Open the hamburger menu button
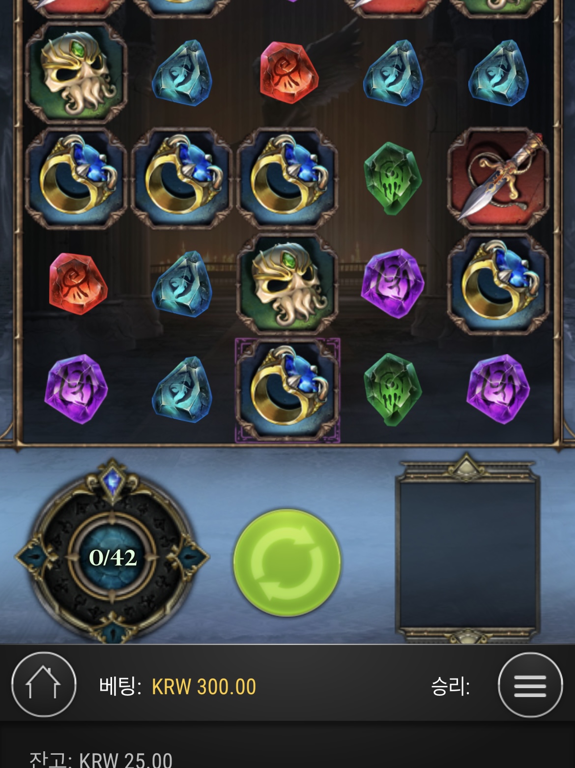 tap(530, 685)
